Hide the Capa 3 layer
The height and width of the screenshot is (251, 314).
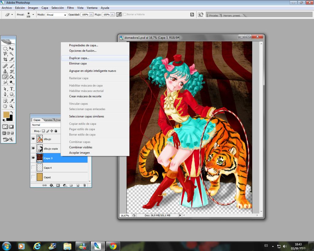33,158
